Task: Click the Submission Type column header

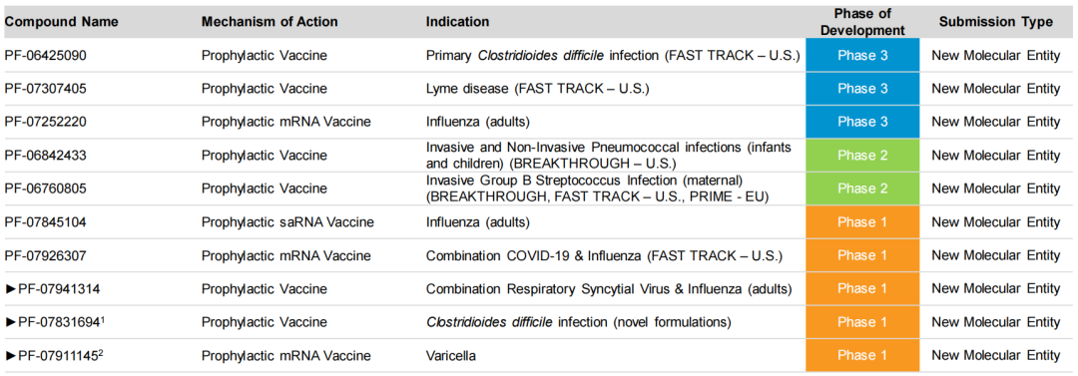Action: [x=995, y=22]
